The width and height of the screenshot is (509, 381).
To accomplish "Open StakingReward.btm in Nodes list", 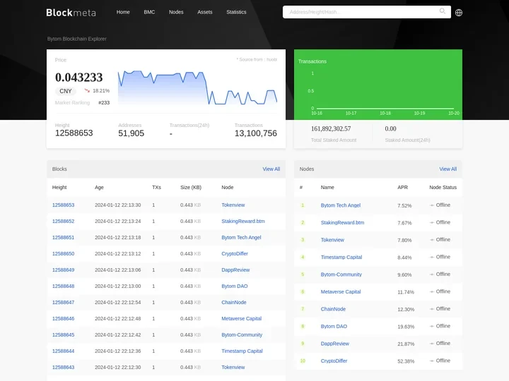I will 342,222.
